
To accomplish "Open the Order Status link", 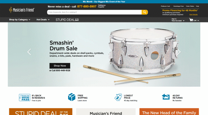I will [190, 6].
